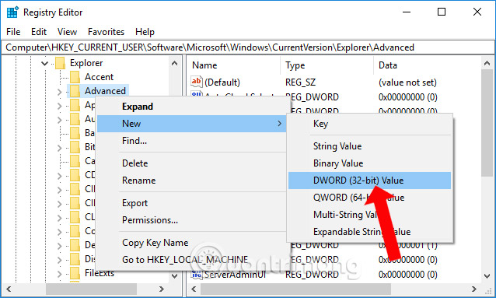Image resolution: width=496 pixels, height=298 pixels.
Task: Expand the Advanced key arrow
Action: [x=59, y=92]
